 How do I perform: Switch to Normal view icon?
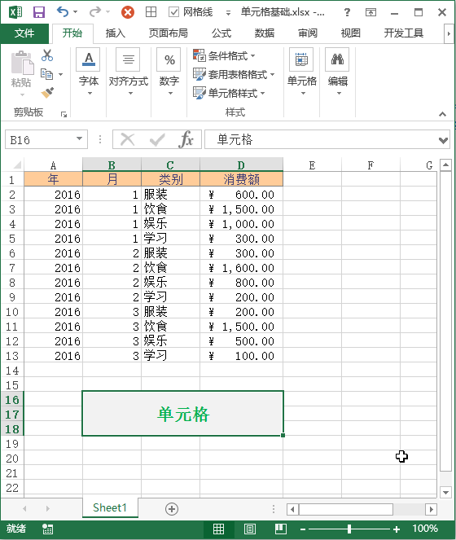coord(218,529)
